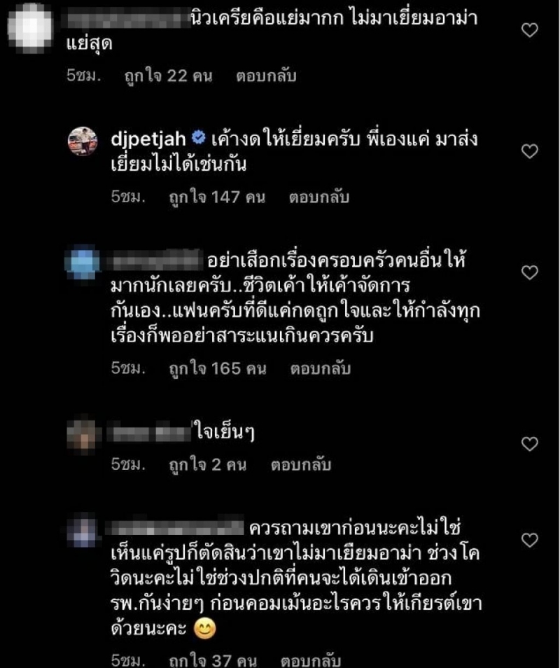The image size is (560, 668).
Task: Like the top comment ending แย่สุด
Action: pos(530,30)
